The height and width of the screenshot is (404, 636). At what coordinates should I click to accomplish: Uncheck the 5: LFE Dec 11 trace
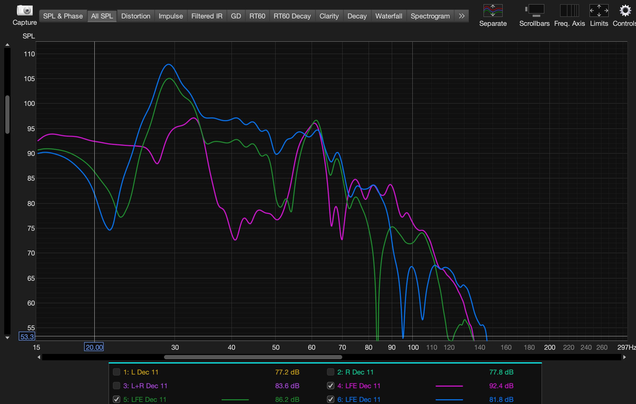coord(117,399)
